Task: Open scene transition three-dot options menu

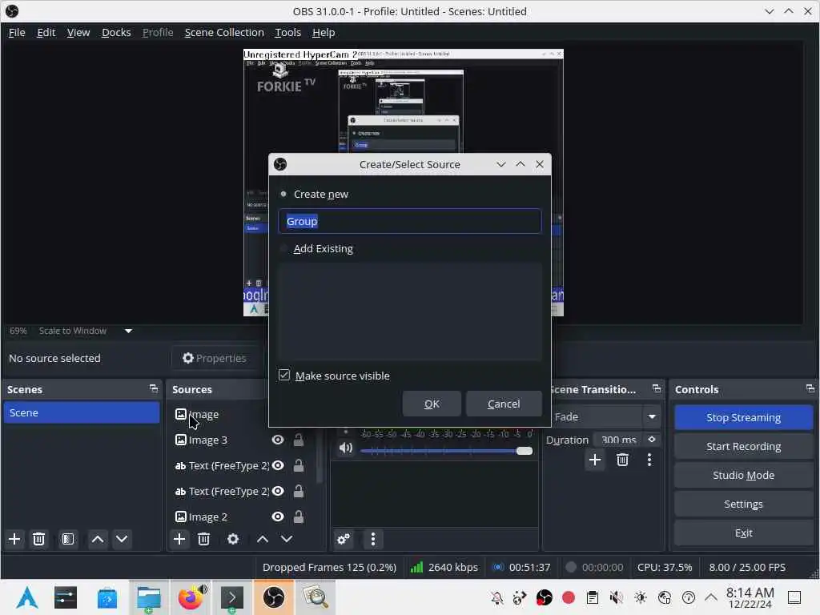Action: coord(649,460)
